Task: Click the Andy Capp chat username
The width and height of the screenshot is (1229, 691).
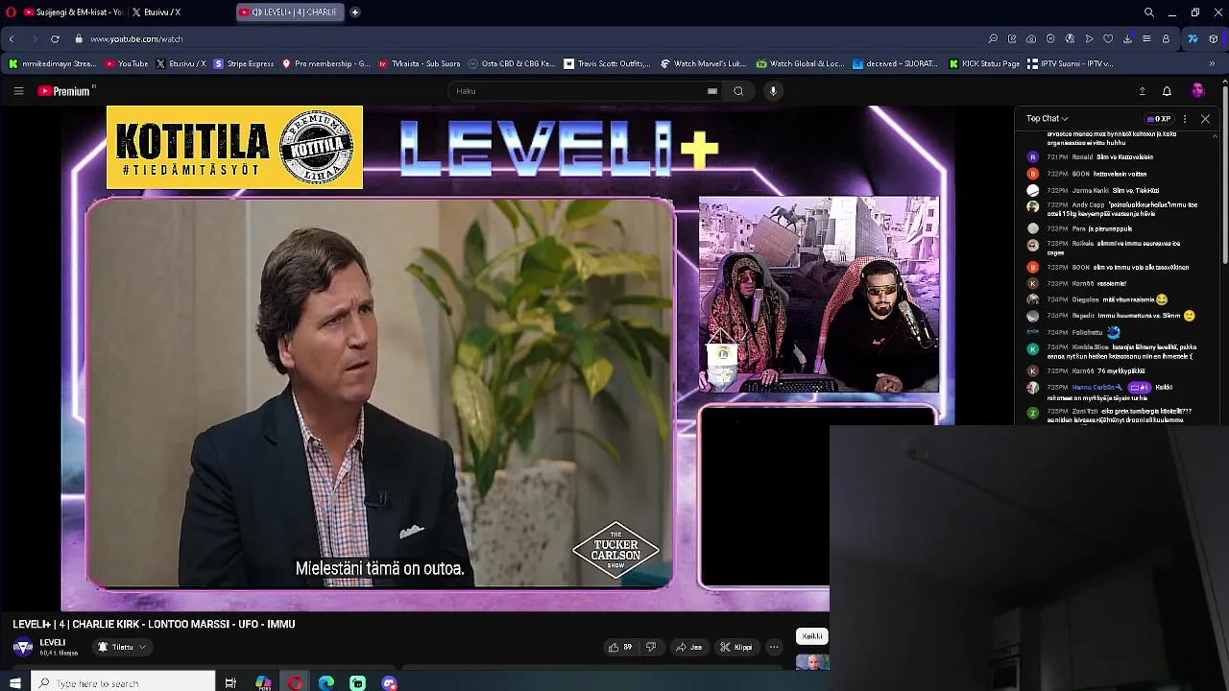Action: (1088, 205)
